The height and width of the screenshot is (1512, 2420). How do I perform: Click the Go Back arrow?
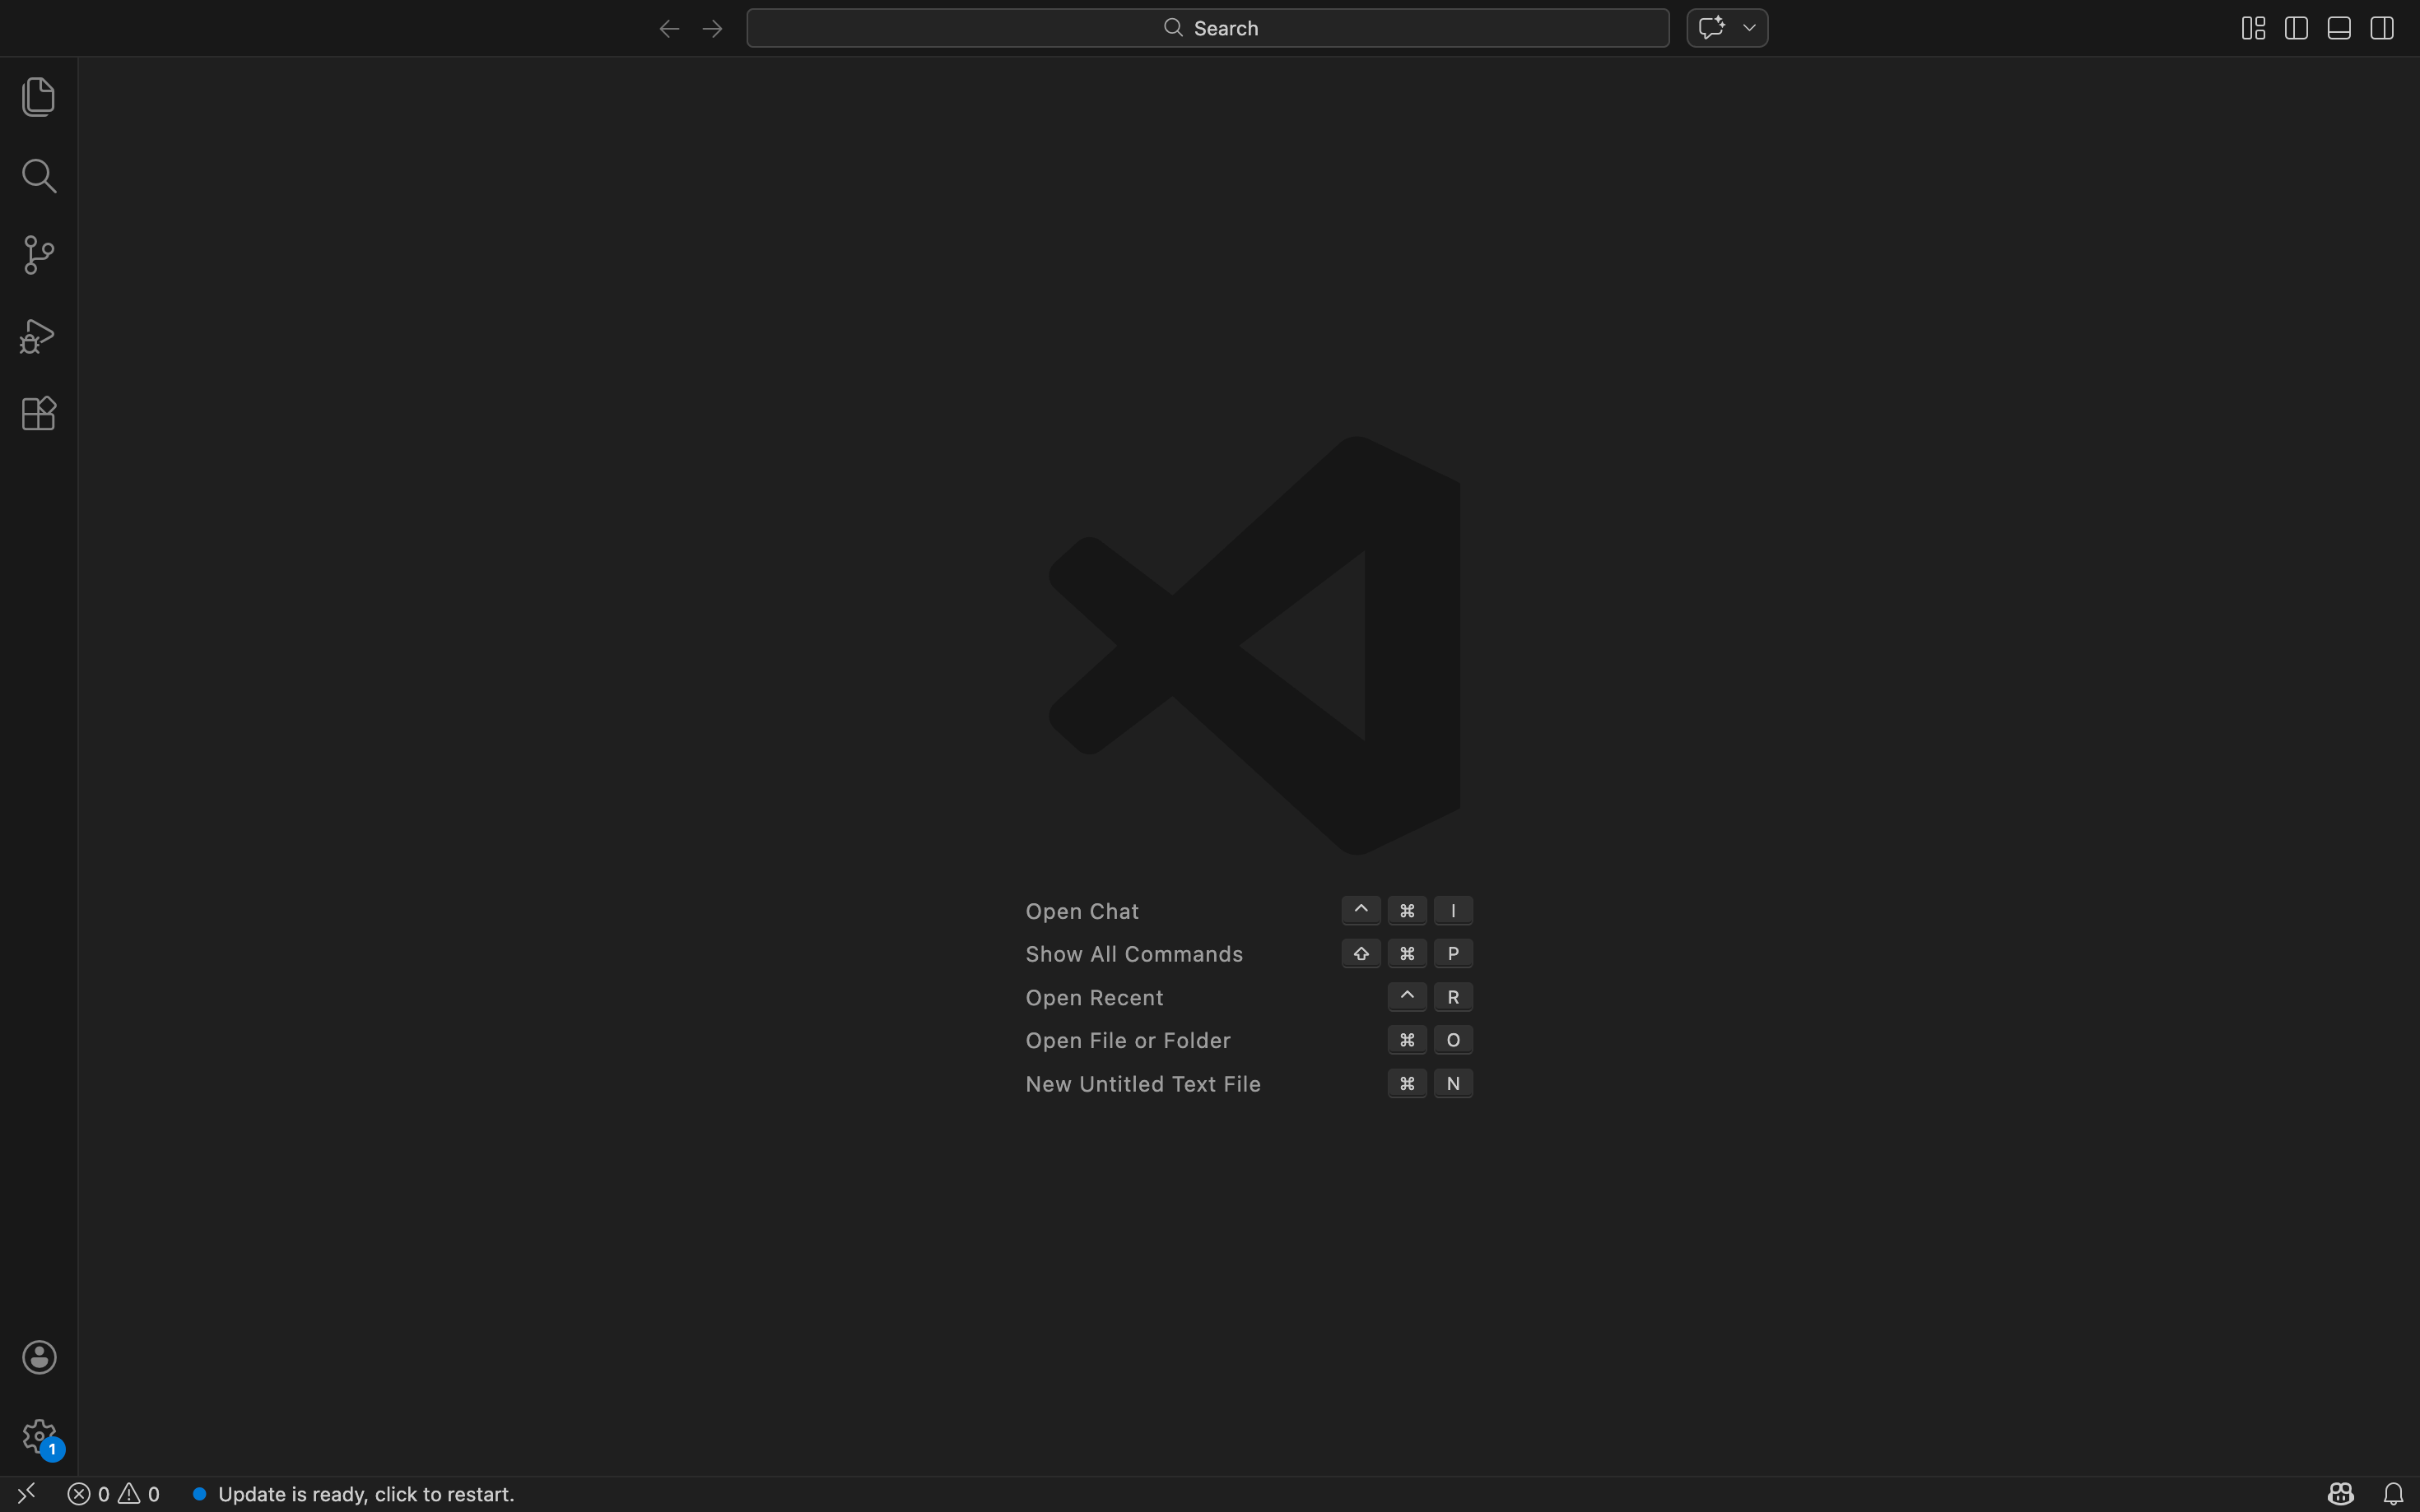click(x=669, y=29)
